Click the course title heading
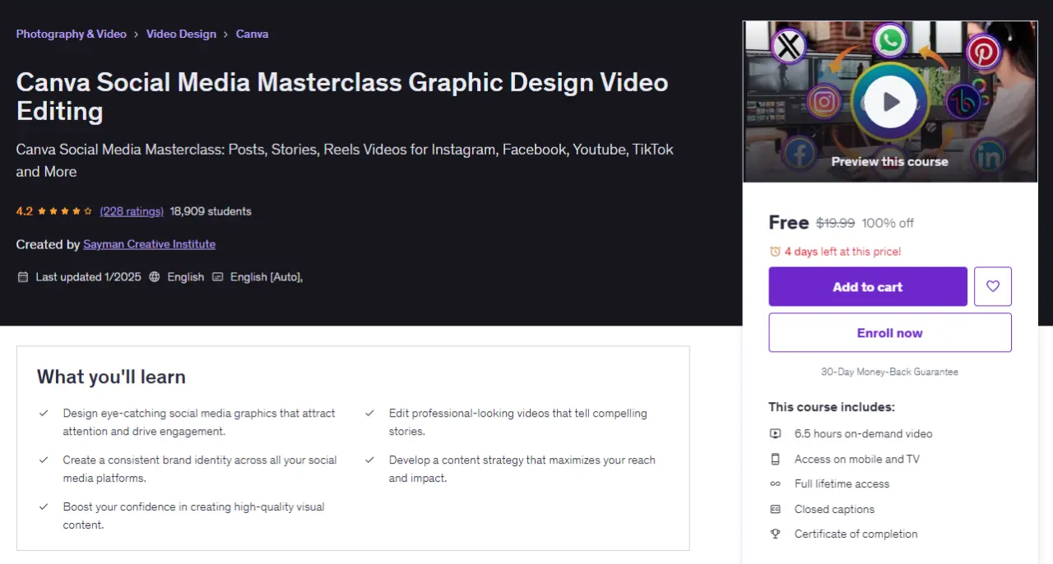 [x=342, y=96]
